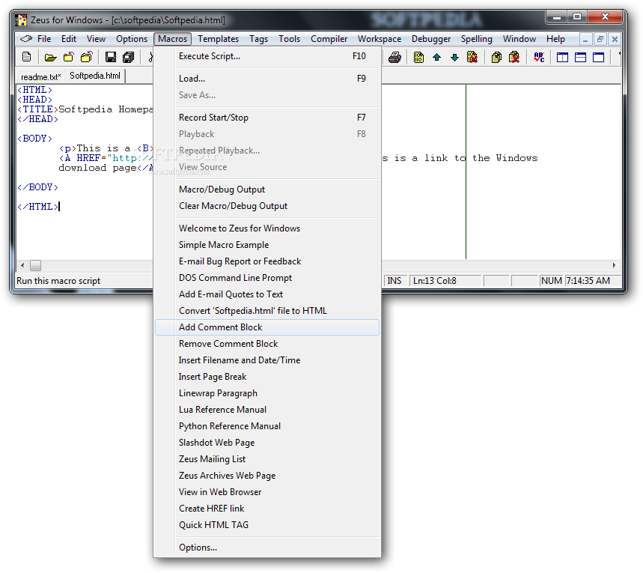Click the Zeus logo icon beside File menu
The image size is (643, 573).
click(26, 39)
